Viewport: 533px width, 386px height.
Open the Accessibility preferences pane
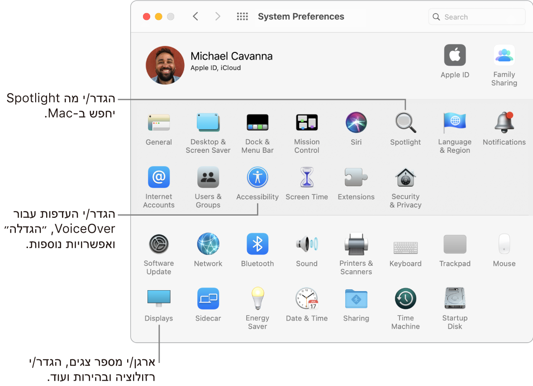pyautogui.click(x=257, y=177)
